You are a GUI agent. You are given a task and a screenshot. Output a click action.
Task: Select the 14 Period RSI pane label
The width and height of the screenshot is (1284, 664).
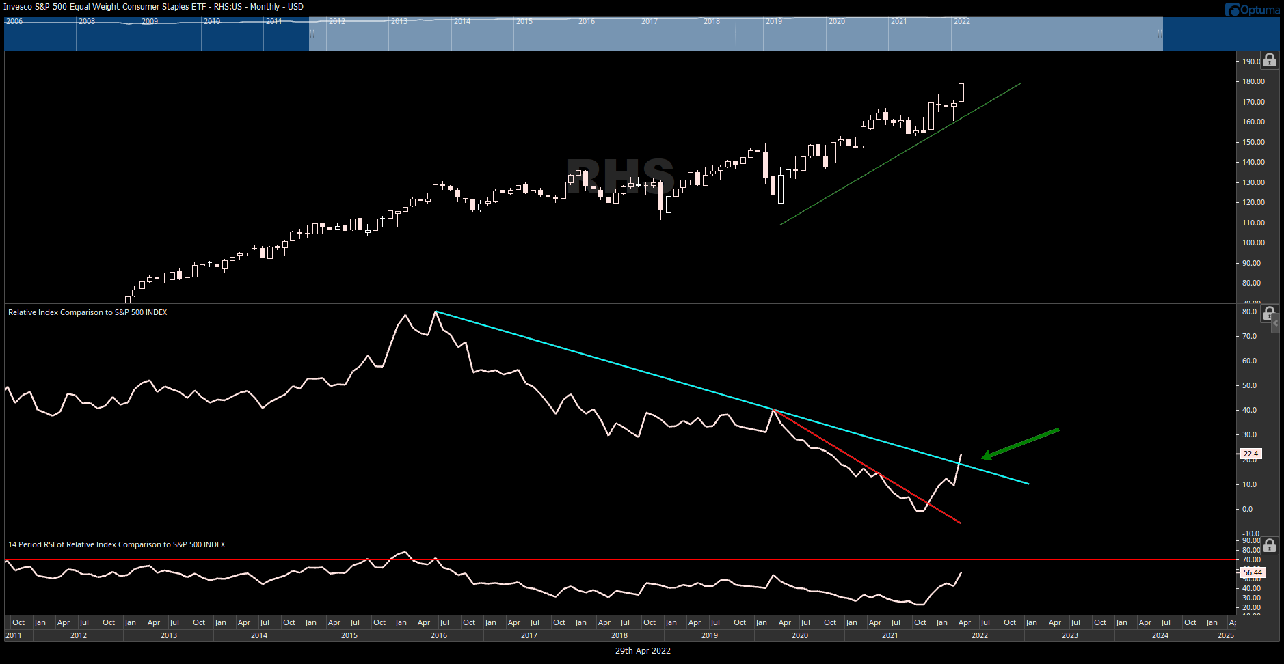116,544
